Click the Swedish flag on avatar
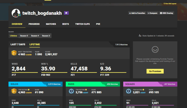This screenshot has height=108, width=187. [x=19, y=15]
